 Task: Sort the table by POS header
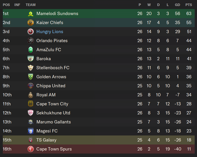coord(6,5)
